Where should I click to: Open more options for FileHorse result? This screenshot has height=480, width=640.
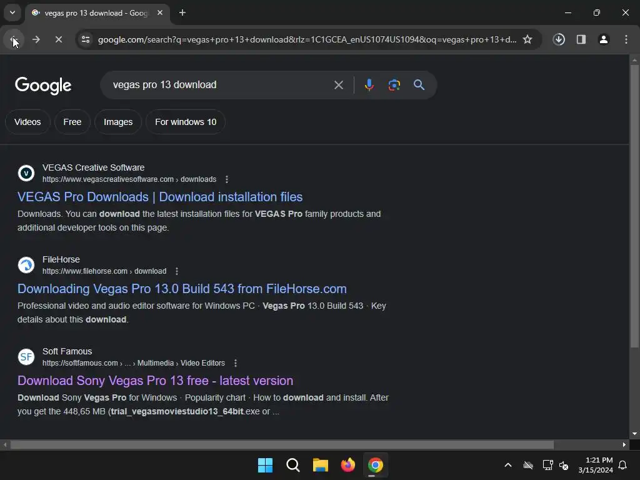point(177,271)
